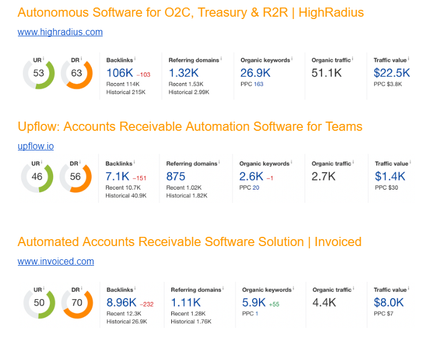Viewport: 431px width, 340px height.
Task: Click the Upflow DR 56 gauge
Action: pos(76,176)
